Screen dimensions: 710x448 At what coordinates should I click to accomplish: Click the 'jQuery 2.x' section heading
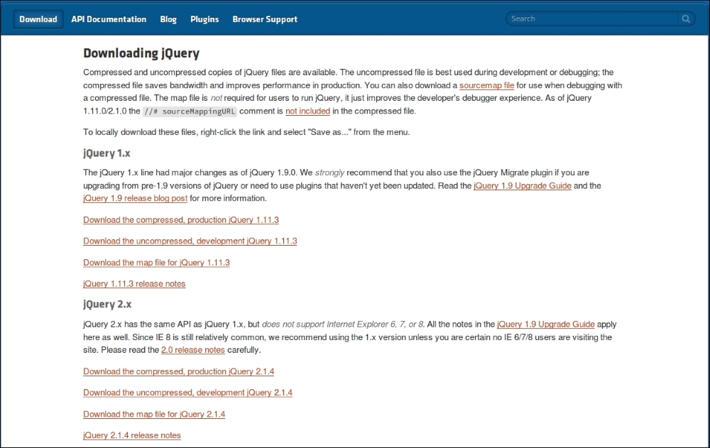tap(107, 304)
